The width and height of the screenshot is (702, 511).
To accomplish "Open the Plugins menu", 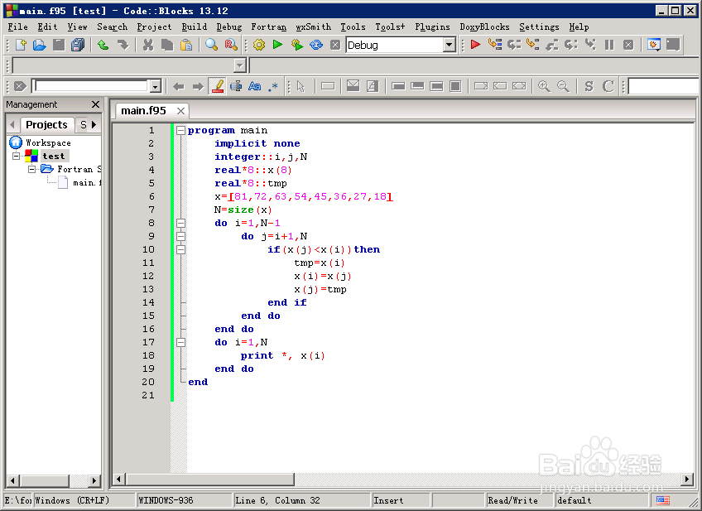I will [432, 27].
